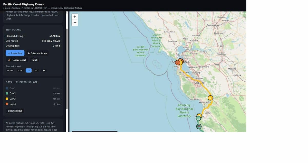Zoom in on the map with plus button
Screen dimensions: 308x163
coord(75,17)
